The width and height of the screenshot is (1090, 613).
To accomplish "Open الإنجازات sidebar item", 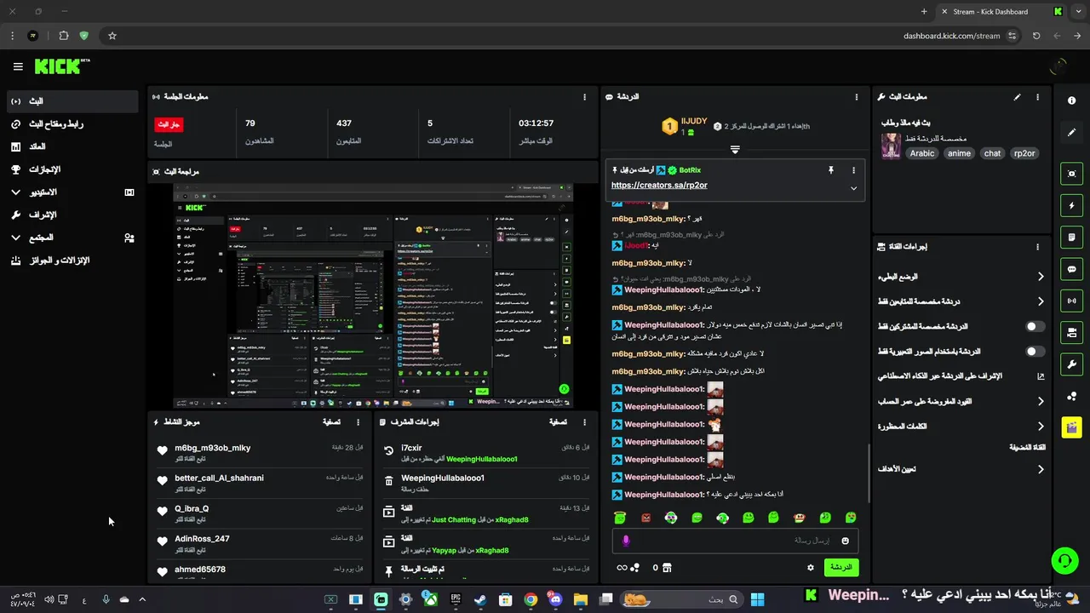I will (x=72, y=169).
